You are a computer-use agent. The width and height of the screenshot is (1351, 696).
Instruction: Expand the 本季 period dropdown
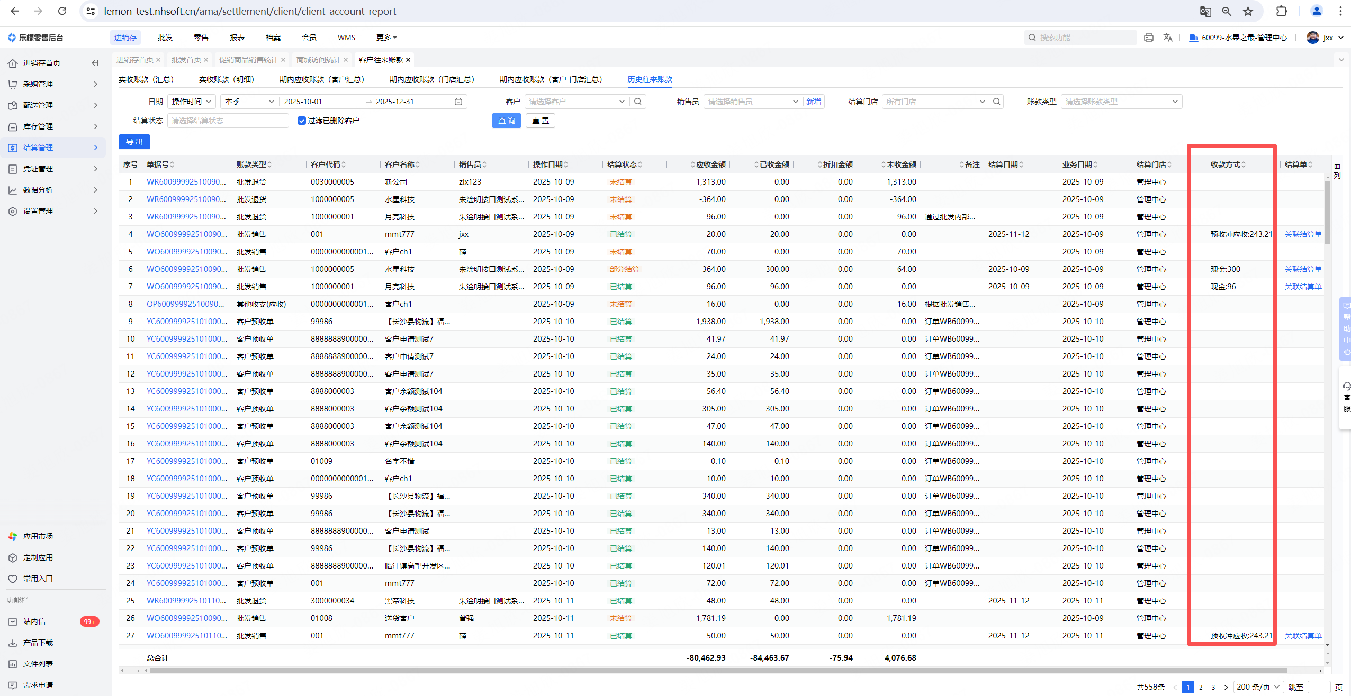click(249, 102)
